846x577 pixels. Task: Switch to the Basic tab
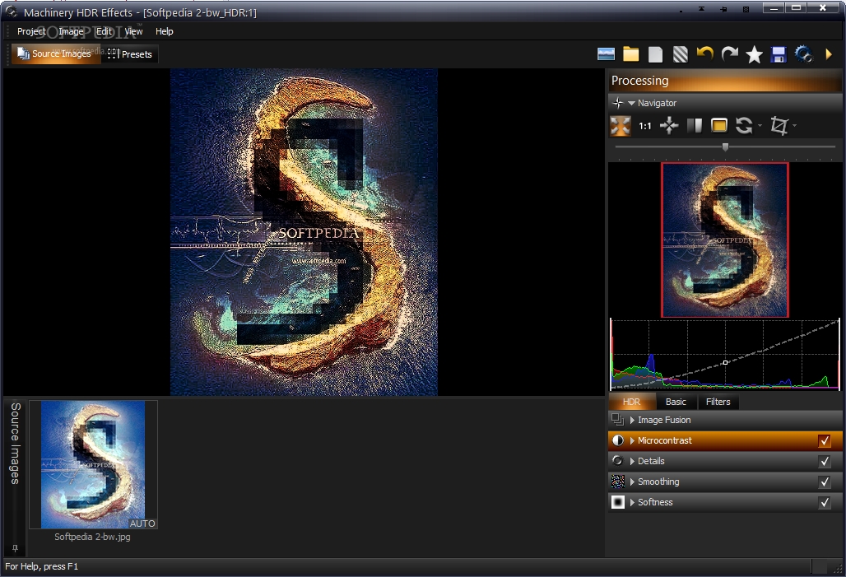(x=676, y=402)
